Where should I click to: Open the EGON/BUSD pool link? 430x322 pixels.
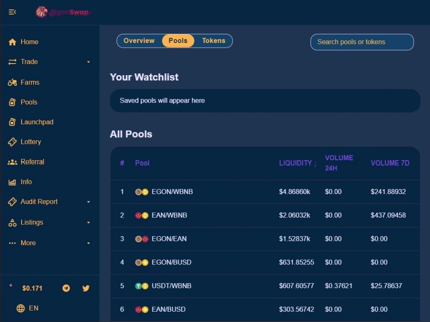pos(172,262)
